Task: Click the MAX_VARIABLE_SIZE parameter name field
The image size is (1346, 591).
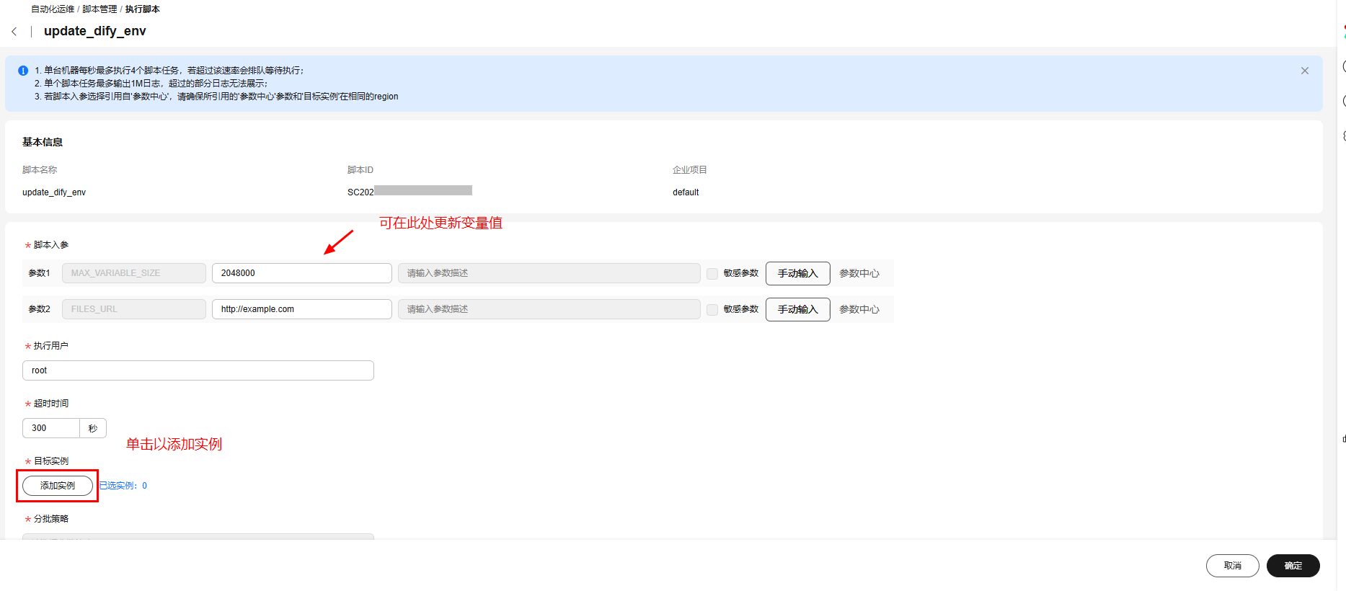Action: click(x=134, y=273)
